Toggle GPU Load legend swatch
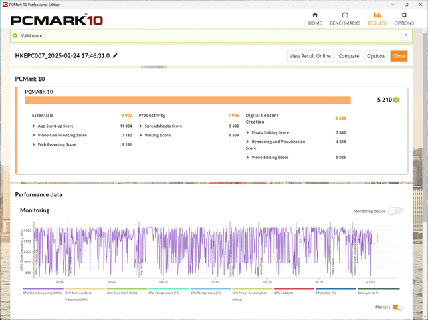 [x=294, y=289]
